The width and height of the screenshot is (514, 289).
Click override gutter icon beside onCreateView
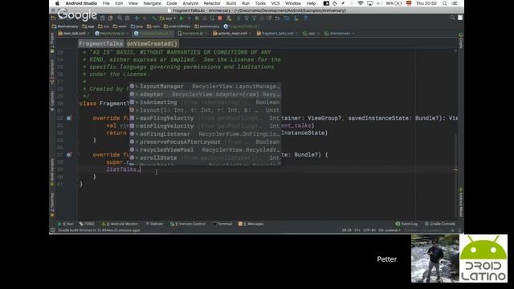69,118
